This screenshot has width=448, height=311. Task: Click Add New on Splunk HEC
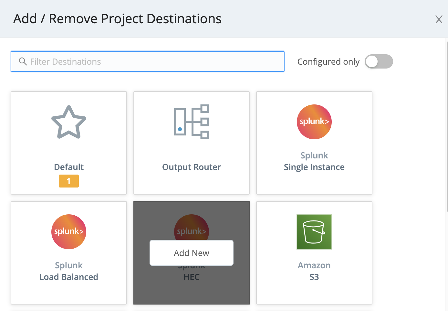pos(192,253)
